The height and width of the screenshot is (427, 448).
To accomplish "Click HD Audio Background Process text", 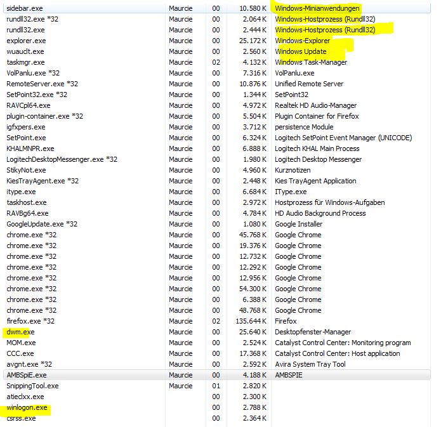I will pos(320,213).
